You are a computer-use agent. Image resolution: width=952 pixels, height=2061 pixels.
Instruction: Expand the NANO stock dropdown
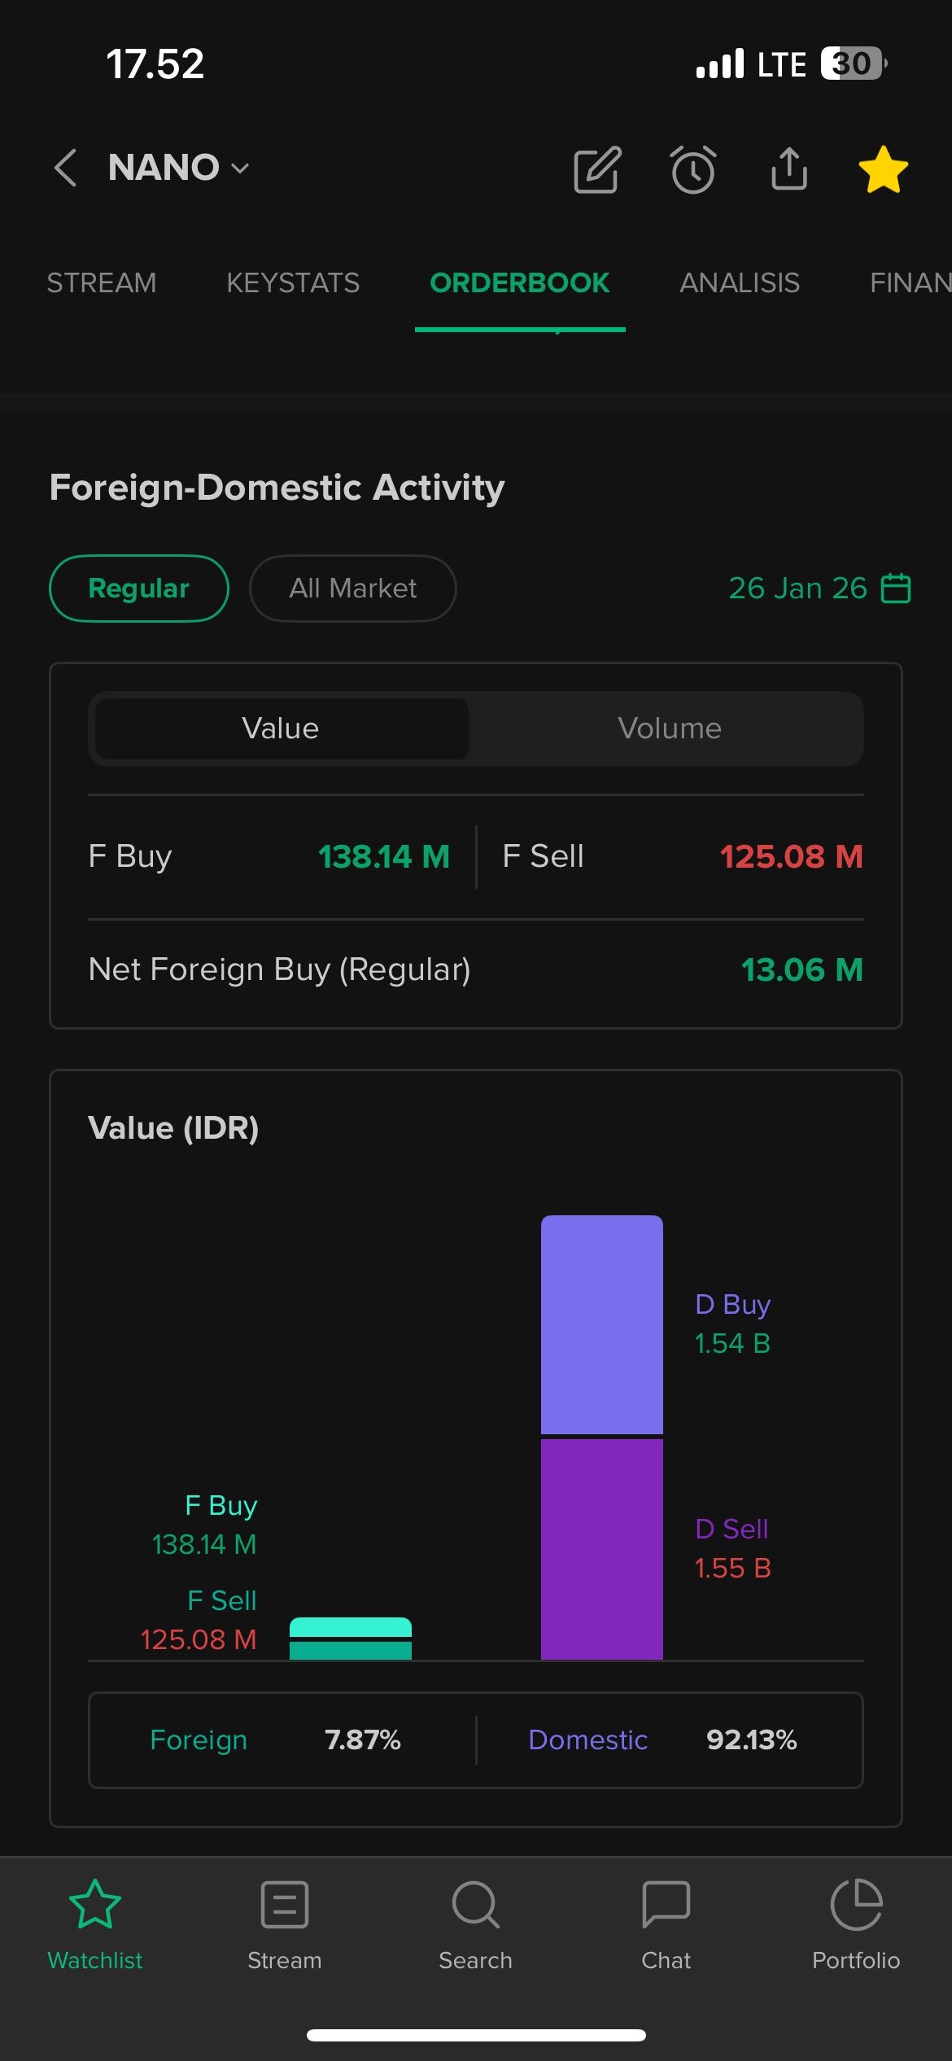179,168
